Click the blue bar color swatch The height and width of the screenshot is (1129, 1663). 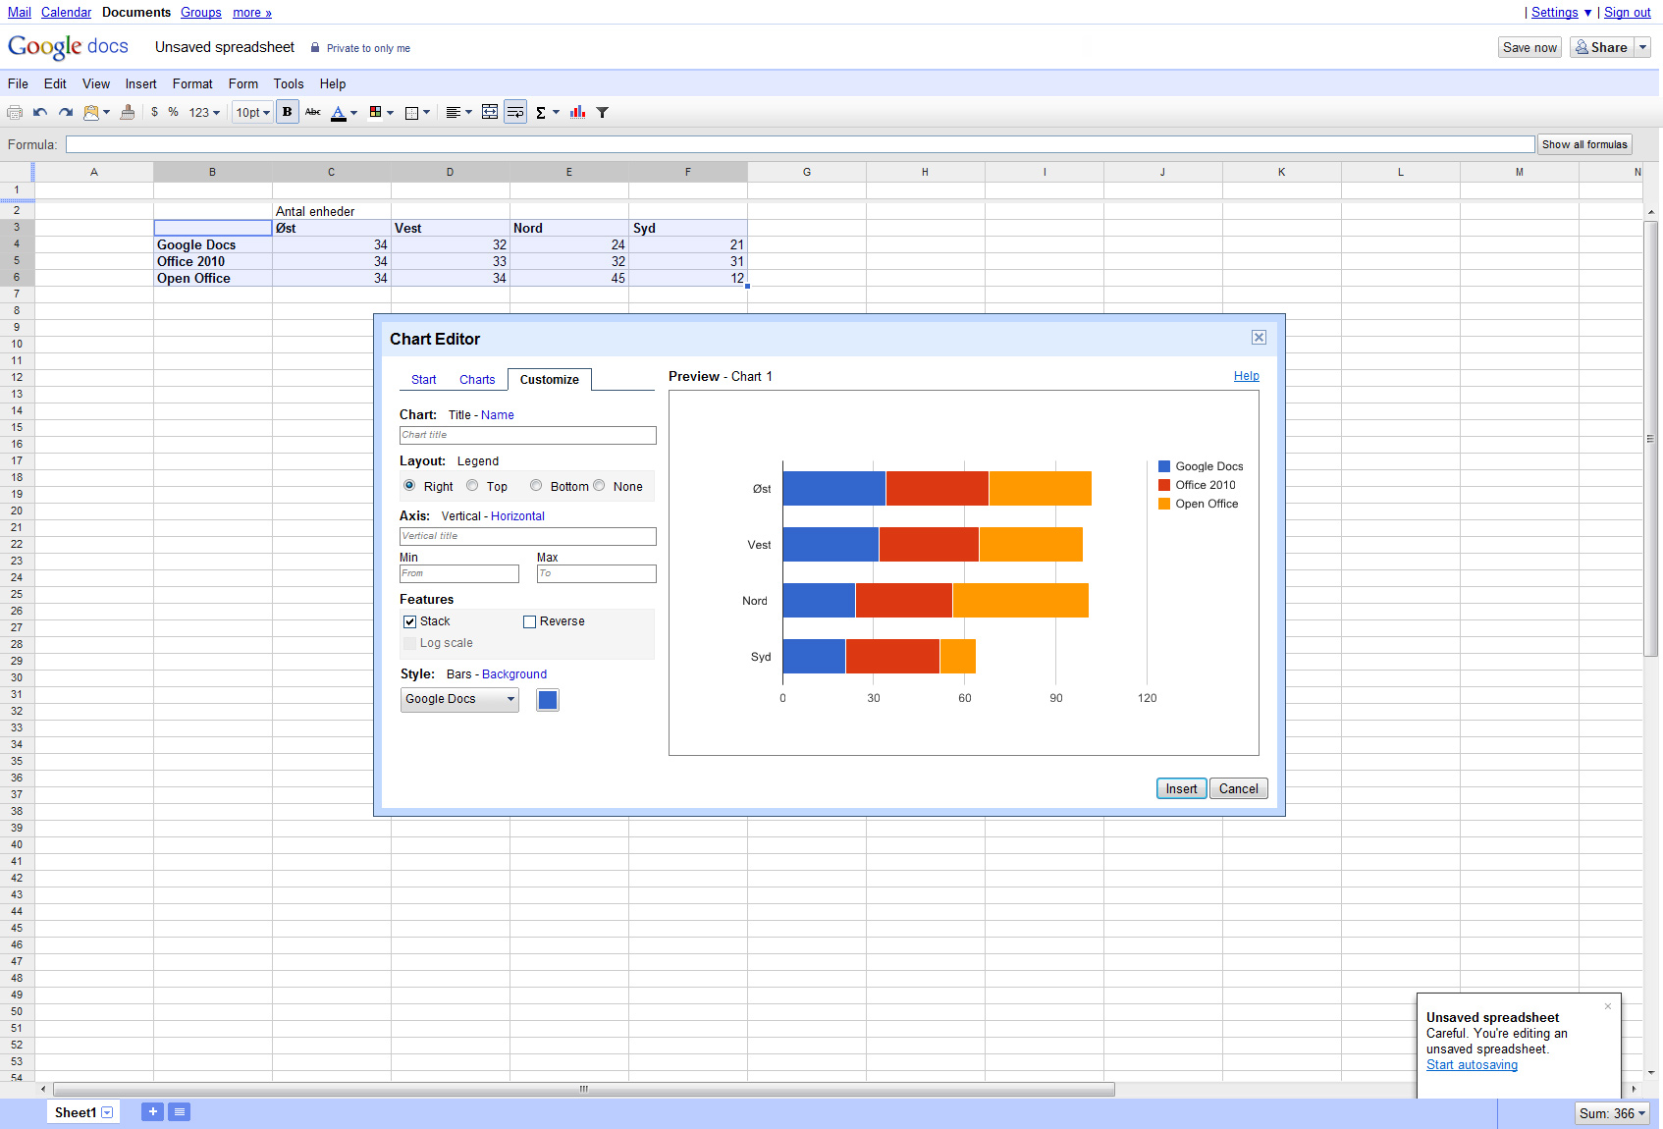pyautogui.click(x=548, y=700)
